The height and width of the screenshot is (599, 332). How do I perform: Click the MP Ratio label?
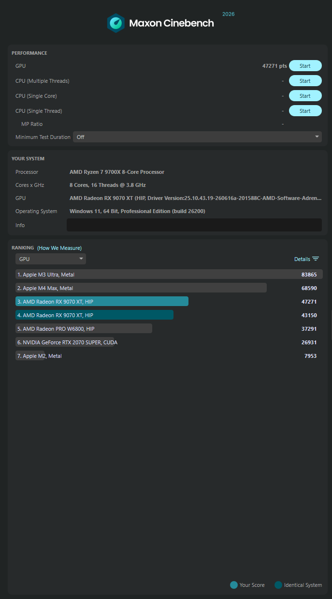[x=32, y=124]
